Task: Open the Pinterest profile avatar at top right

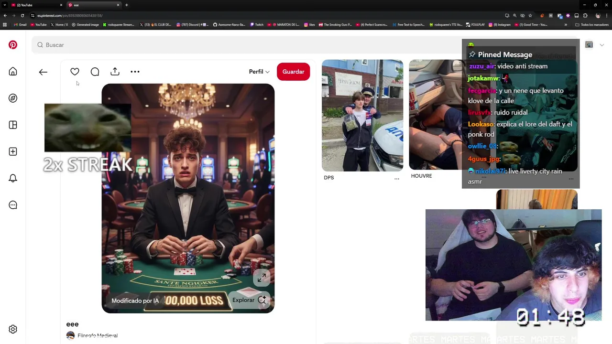Action: pyautogui.click(x=589, y=45)
